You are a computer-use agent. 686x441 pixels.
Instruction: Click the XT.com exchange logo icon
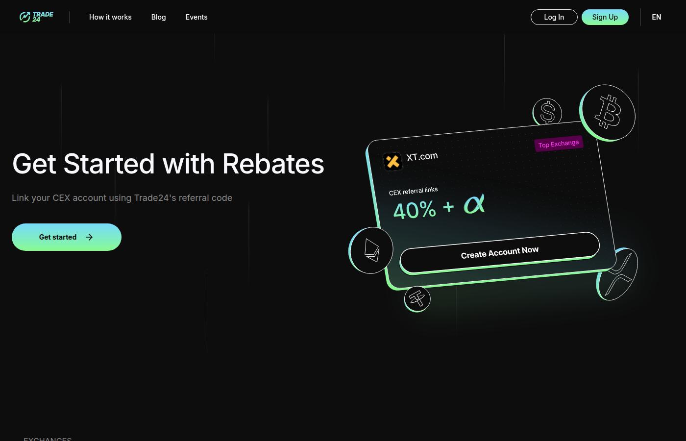tap(392, 161)
